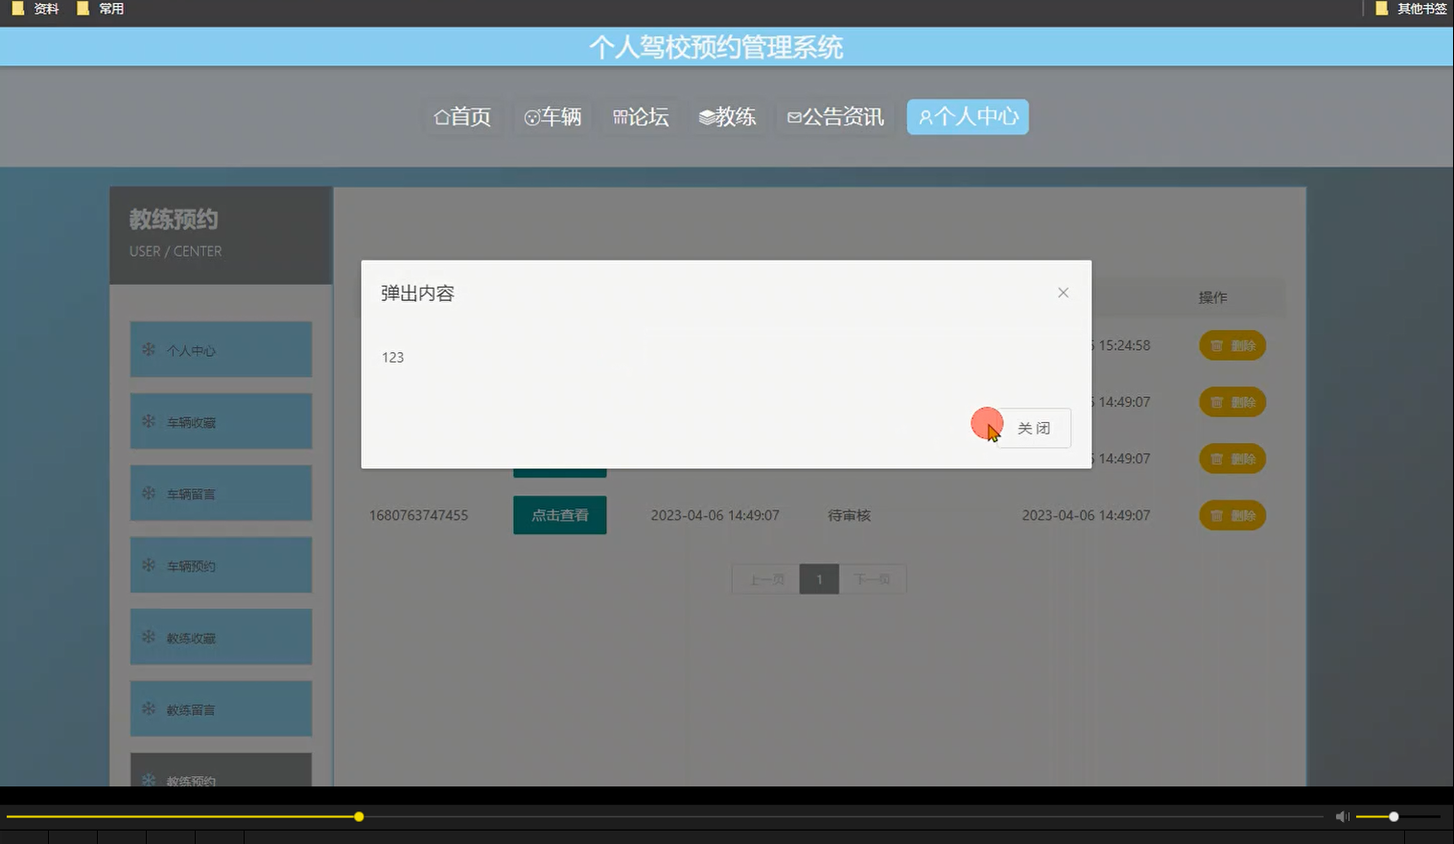Click the 点击查看 button

559,515
